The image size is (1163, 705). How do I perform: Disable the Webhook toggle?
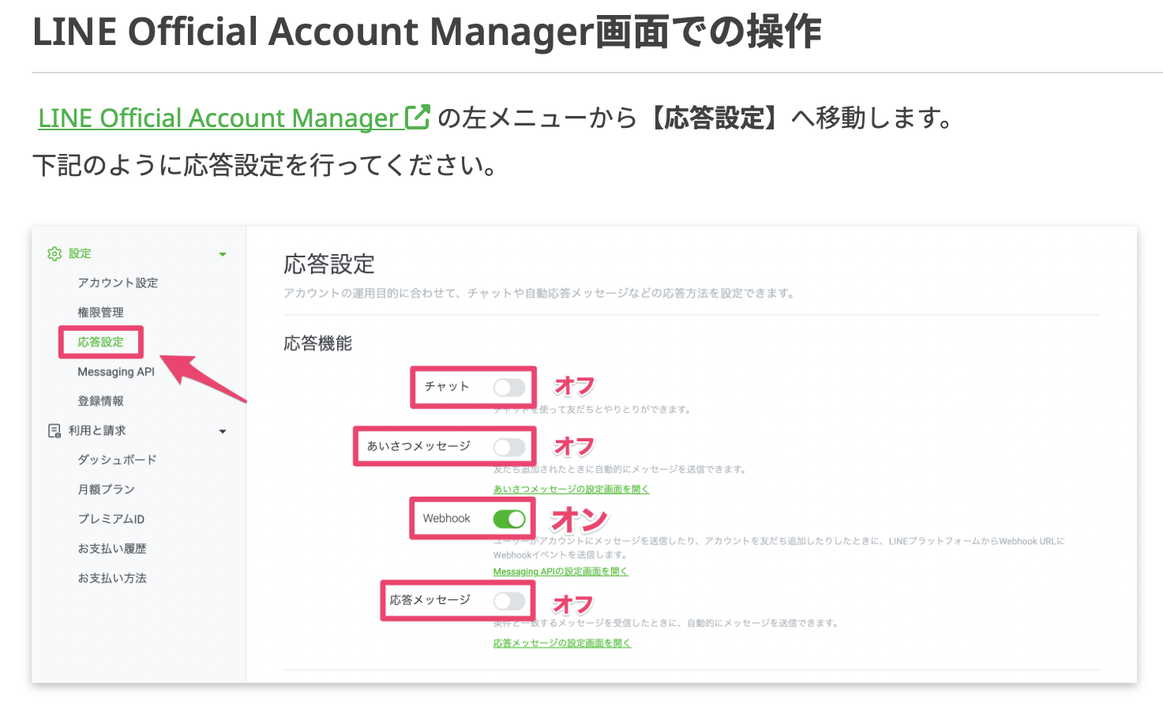point(510,518)
